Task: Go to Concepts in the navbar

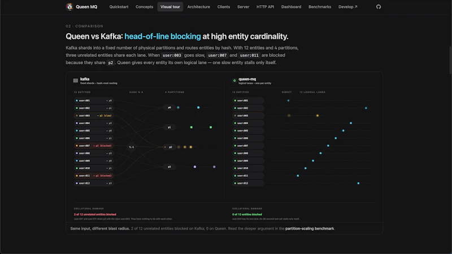Action: [145, 7]
